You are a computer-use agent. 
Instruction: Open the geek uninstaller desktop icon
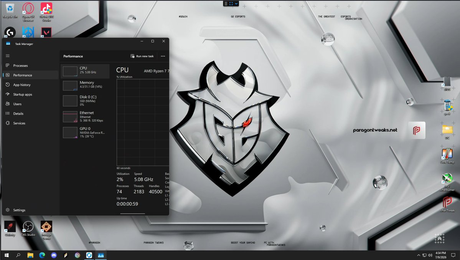pos(447,108)
